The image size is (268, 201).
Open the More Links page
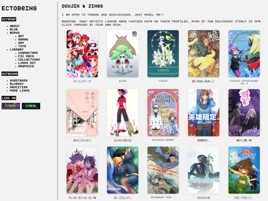(x=19, y=90)
